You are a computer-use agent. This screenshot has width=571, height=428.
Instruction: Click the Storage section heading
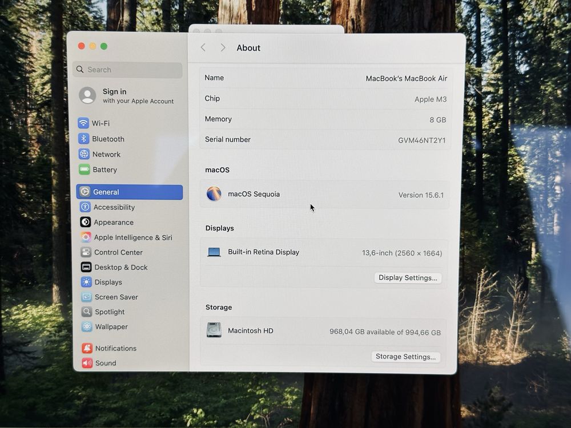tap(219, 307)
